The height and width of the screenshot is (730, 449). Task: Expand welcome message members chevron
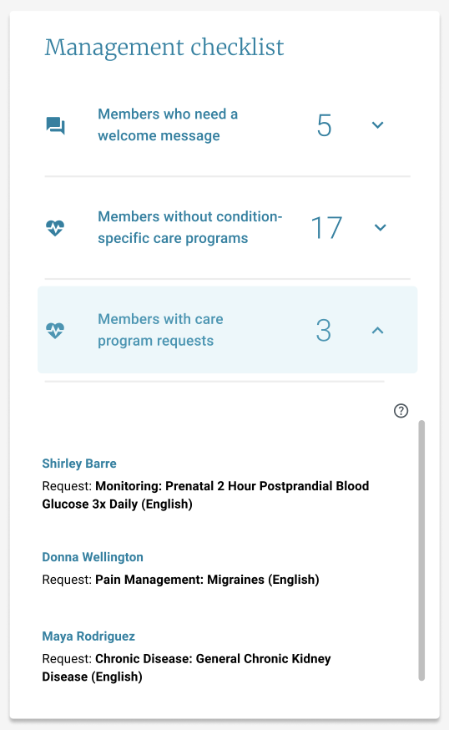point(377,124)
